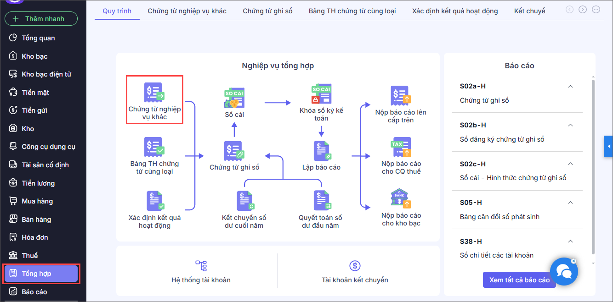Open Nộp báo cáo cho kho bạc icon

point(401,199)
